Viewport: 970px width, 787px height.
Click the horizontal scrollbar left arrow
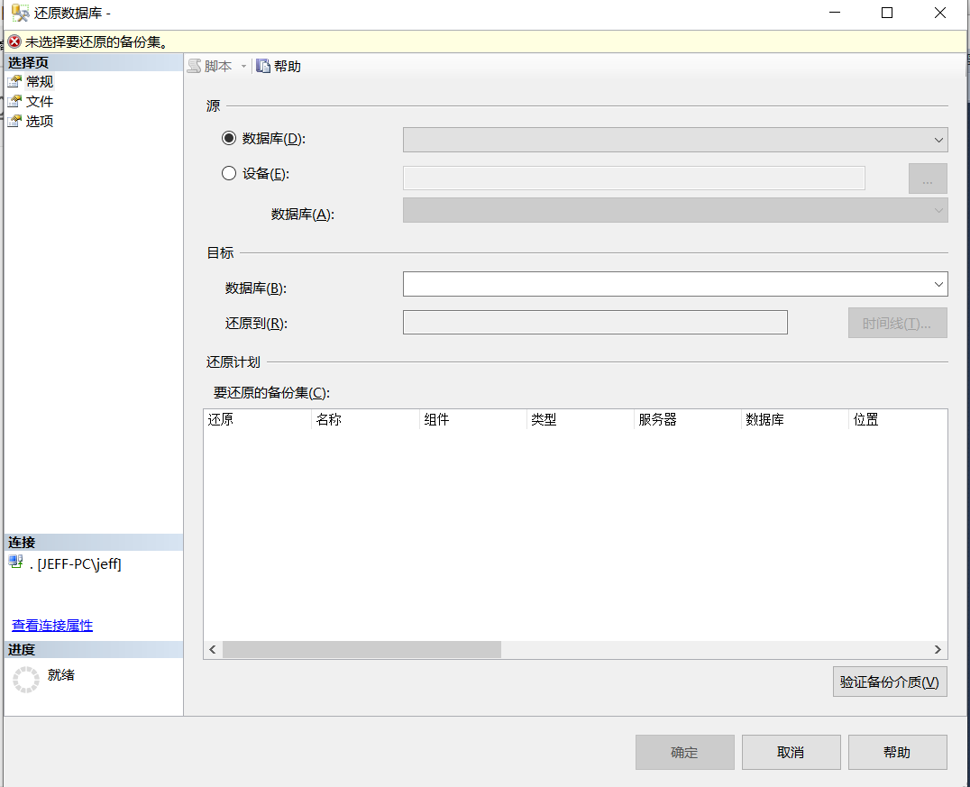pos(213,650)
